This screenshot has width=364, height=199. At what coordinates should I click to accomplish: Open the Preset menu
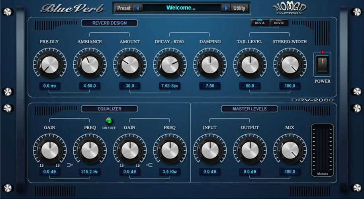[x=124, y=8]
